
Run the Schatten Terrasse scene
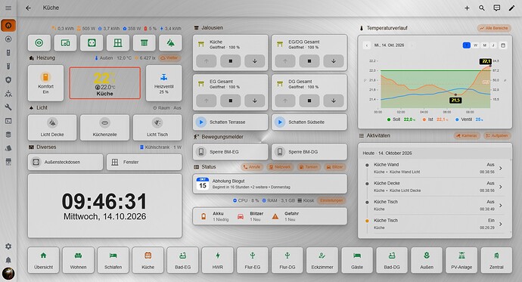[231, 122]
